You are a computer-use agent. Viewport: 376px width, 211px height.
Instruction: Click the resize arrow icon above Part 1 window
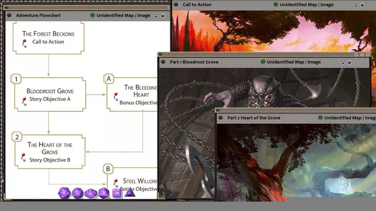click(x=357, y=55)
